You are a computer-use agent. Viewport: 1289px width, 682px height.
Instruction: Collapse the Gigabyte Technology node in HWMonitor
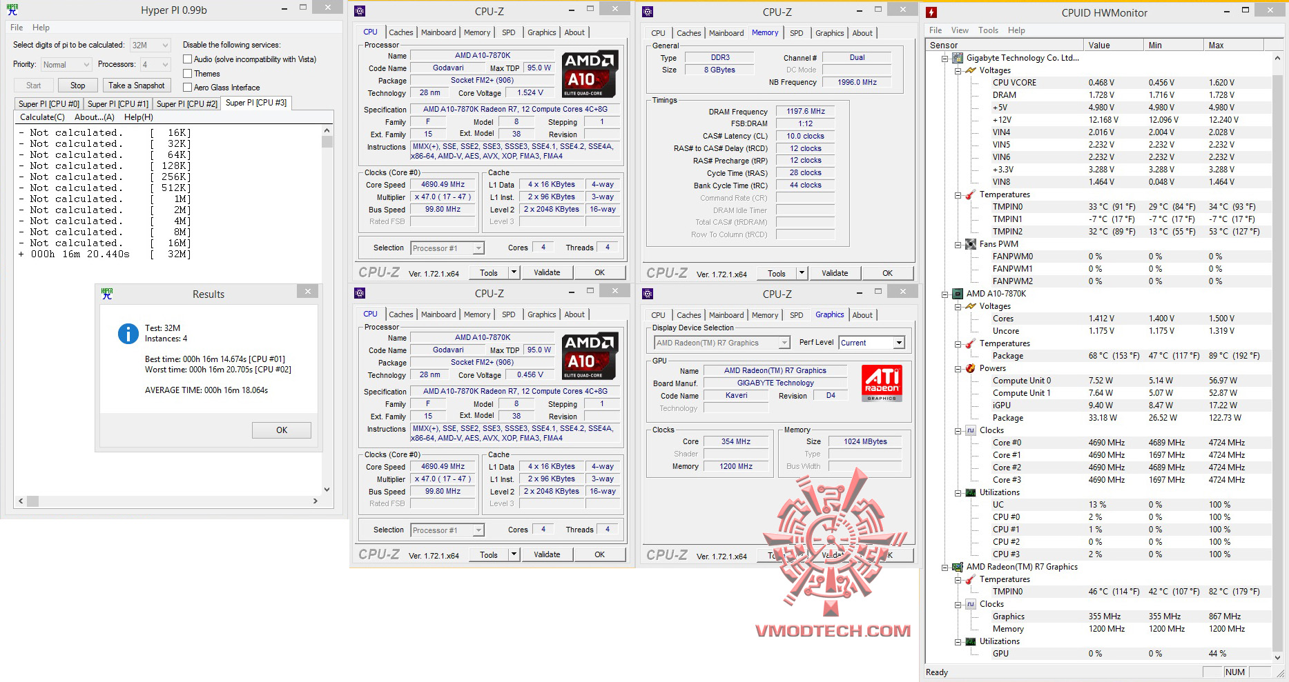[944, 59]
